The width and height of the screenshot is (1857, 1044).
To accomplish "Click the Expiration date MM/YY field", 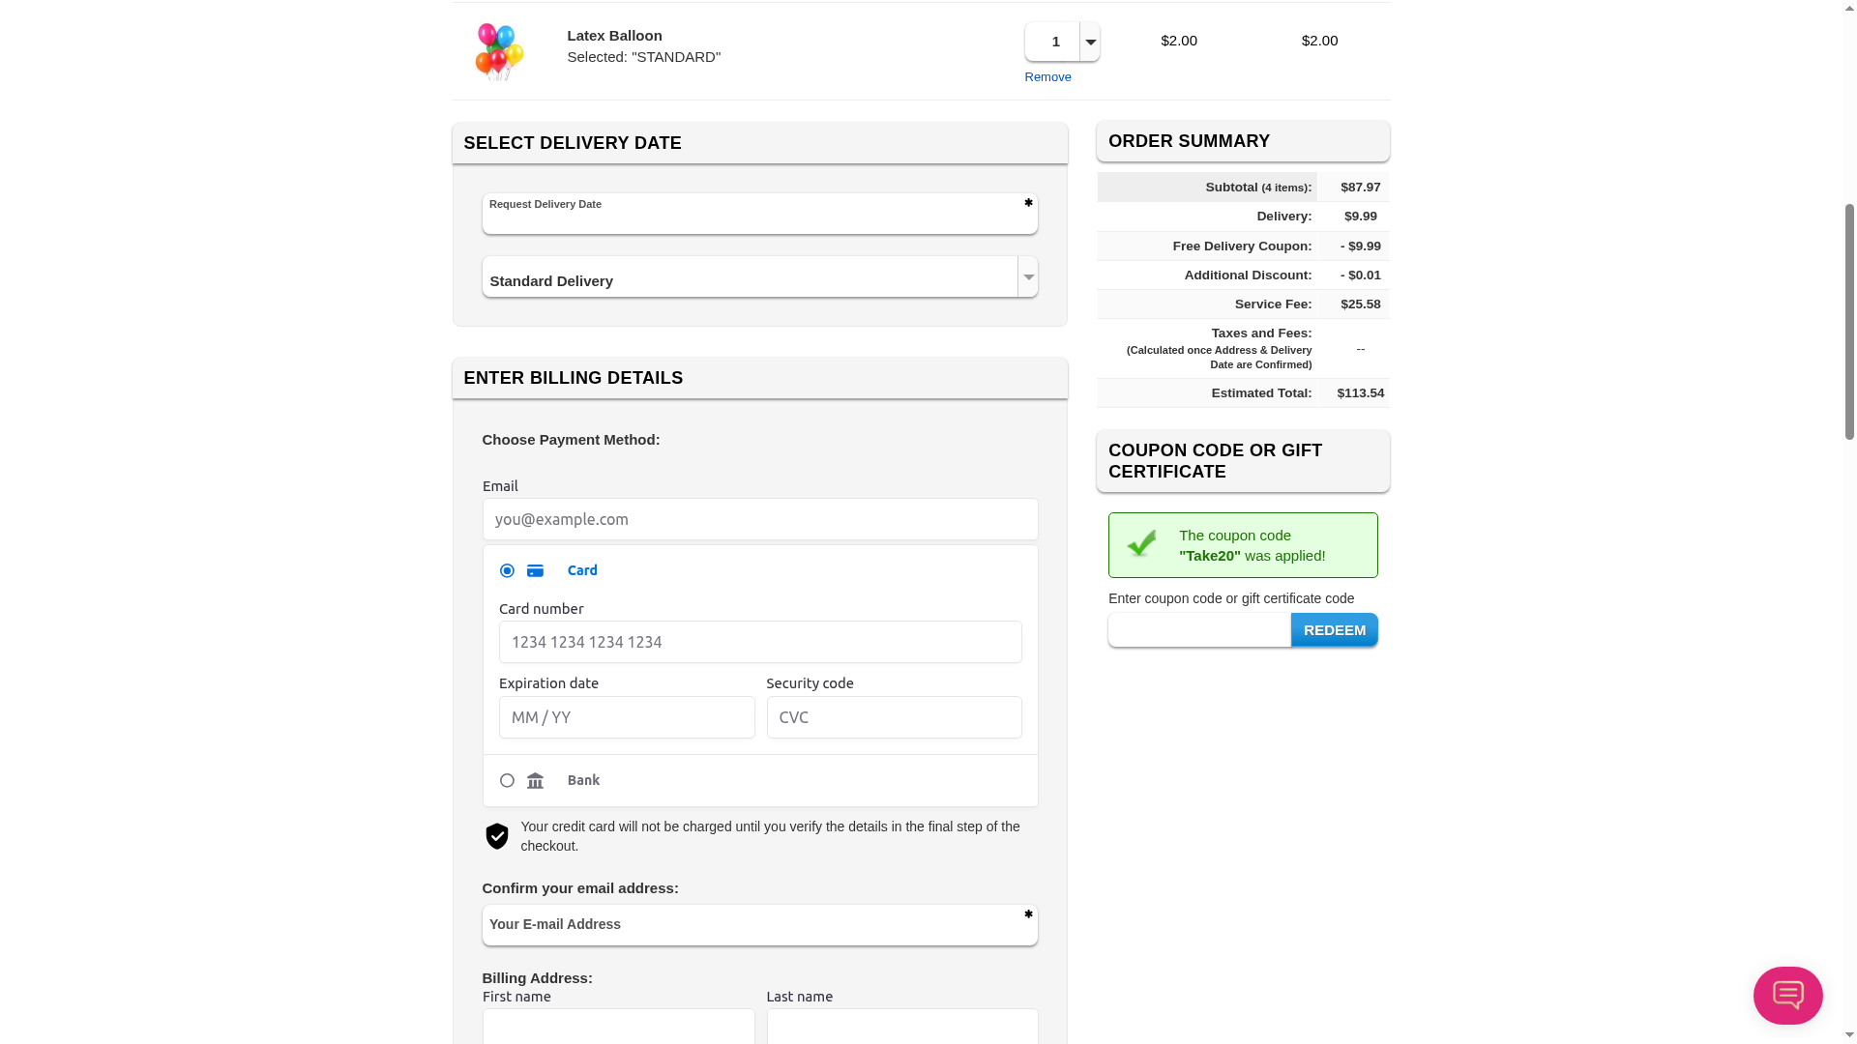I will pos(626,717).
